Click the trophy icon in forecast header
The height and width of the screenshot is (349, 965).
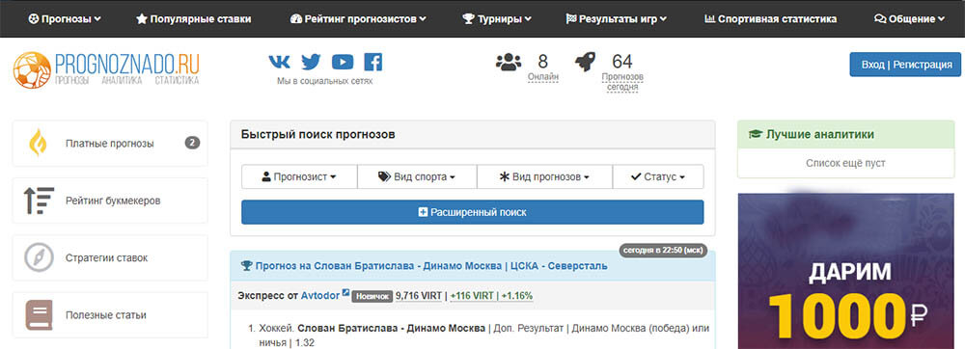click(246, 266)
